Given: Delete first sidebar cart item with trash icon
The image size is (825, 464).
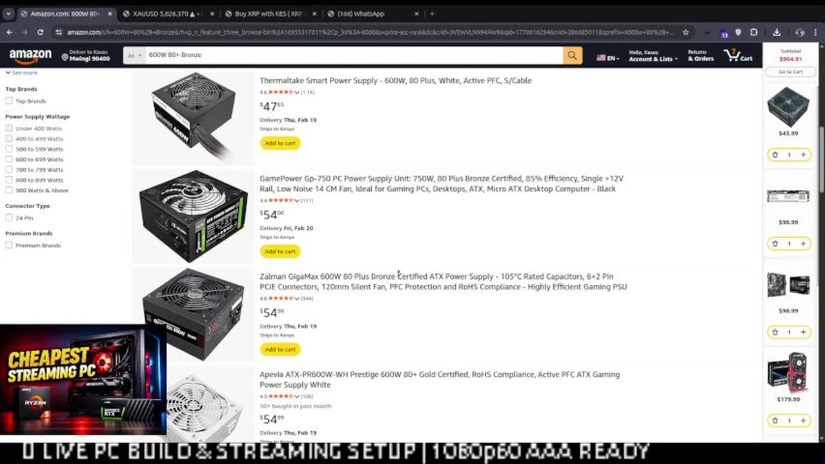Looking at the screenshot, I should click(x=775, y=155).
